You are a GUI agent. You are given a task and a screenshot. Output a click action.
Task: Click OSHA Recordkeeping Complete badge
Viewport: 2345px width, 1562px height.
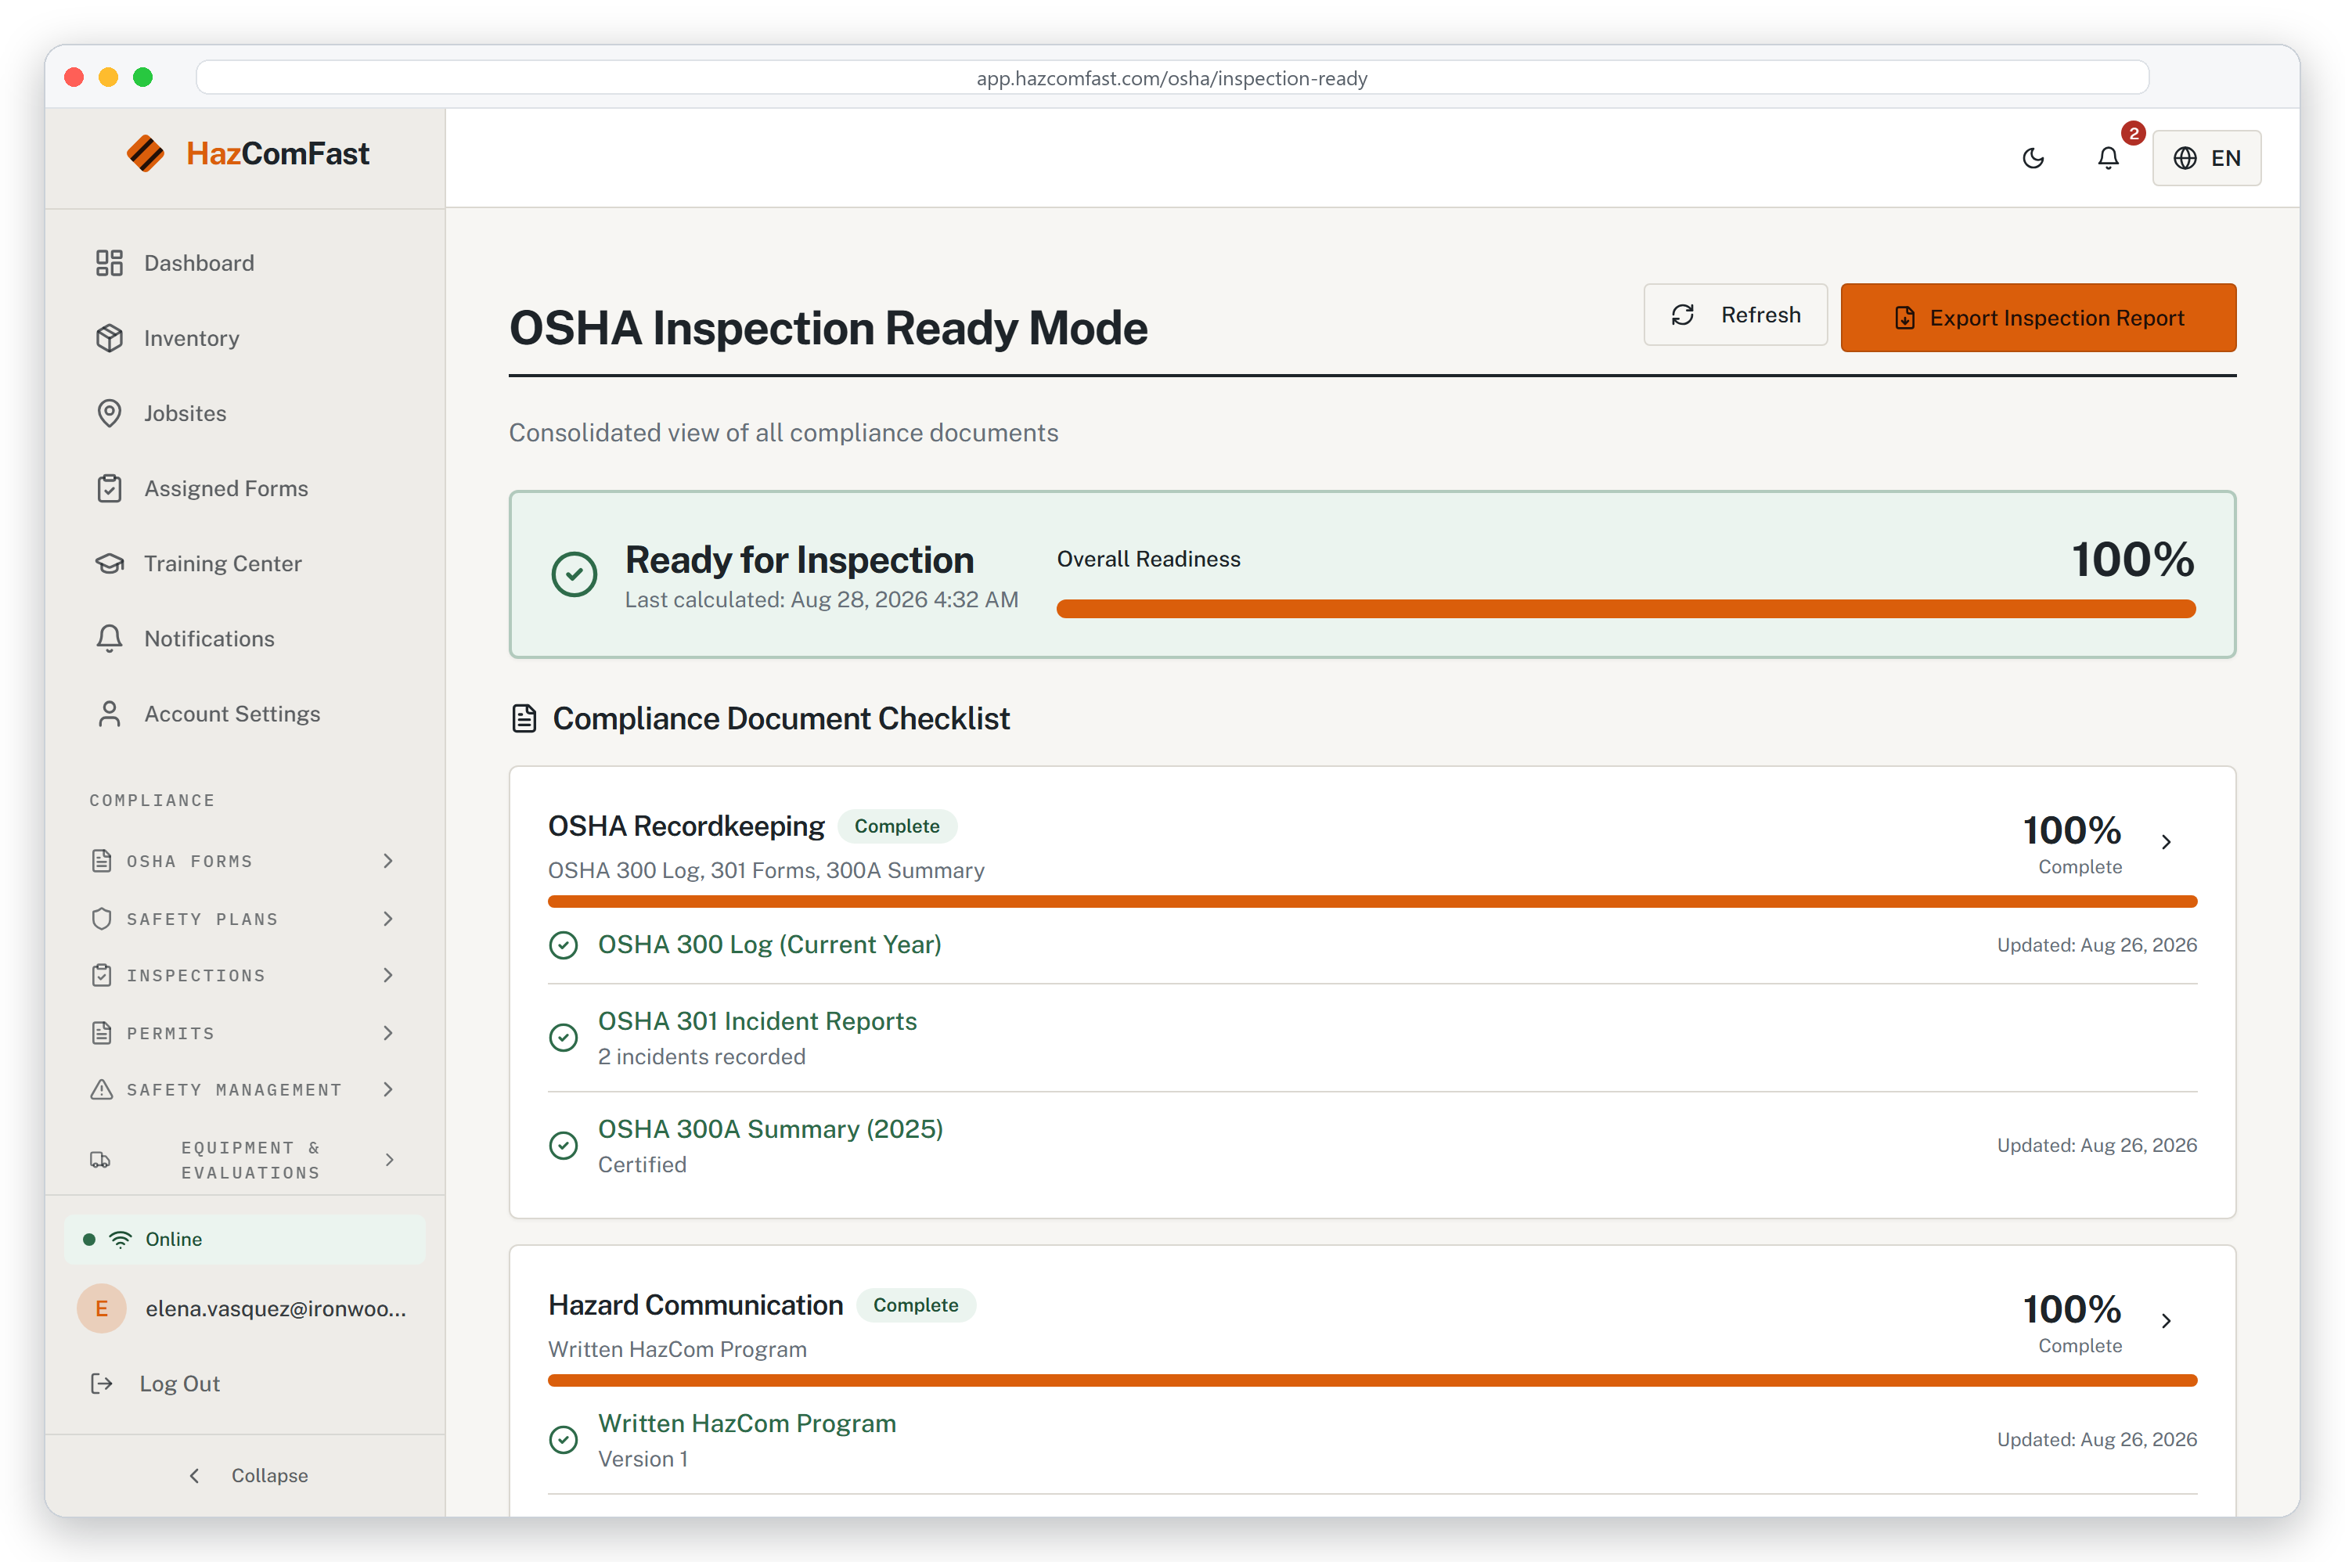click(x=896, y=826)
